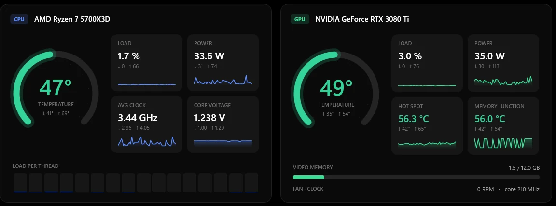
Task: Open the CPU Load card showing 1.7 %
Action: point(146,63)
